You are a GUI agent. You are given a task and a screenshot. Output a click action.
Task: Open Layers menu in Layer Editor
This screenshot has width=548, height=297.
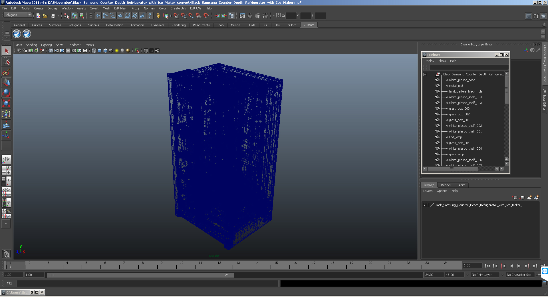pos(428,191)
